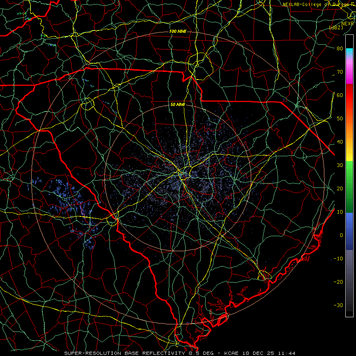Pick the green segment of the reflectivity color bar
The width and height of the screenshot is (356, 356).
[x=349, y=187]
